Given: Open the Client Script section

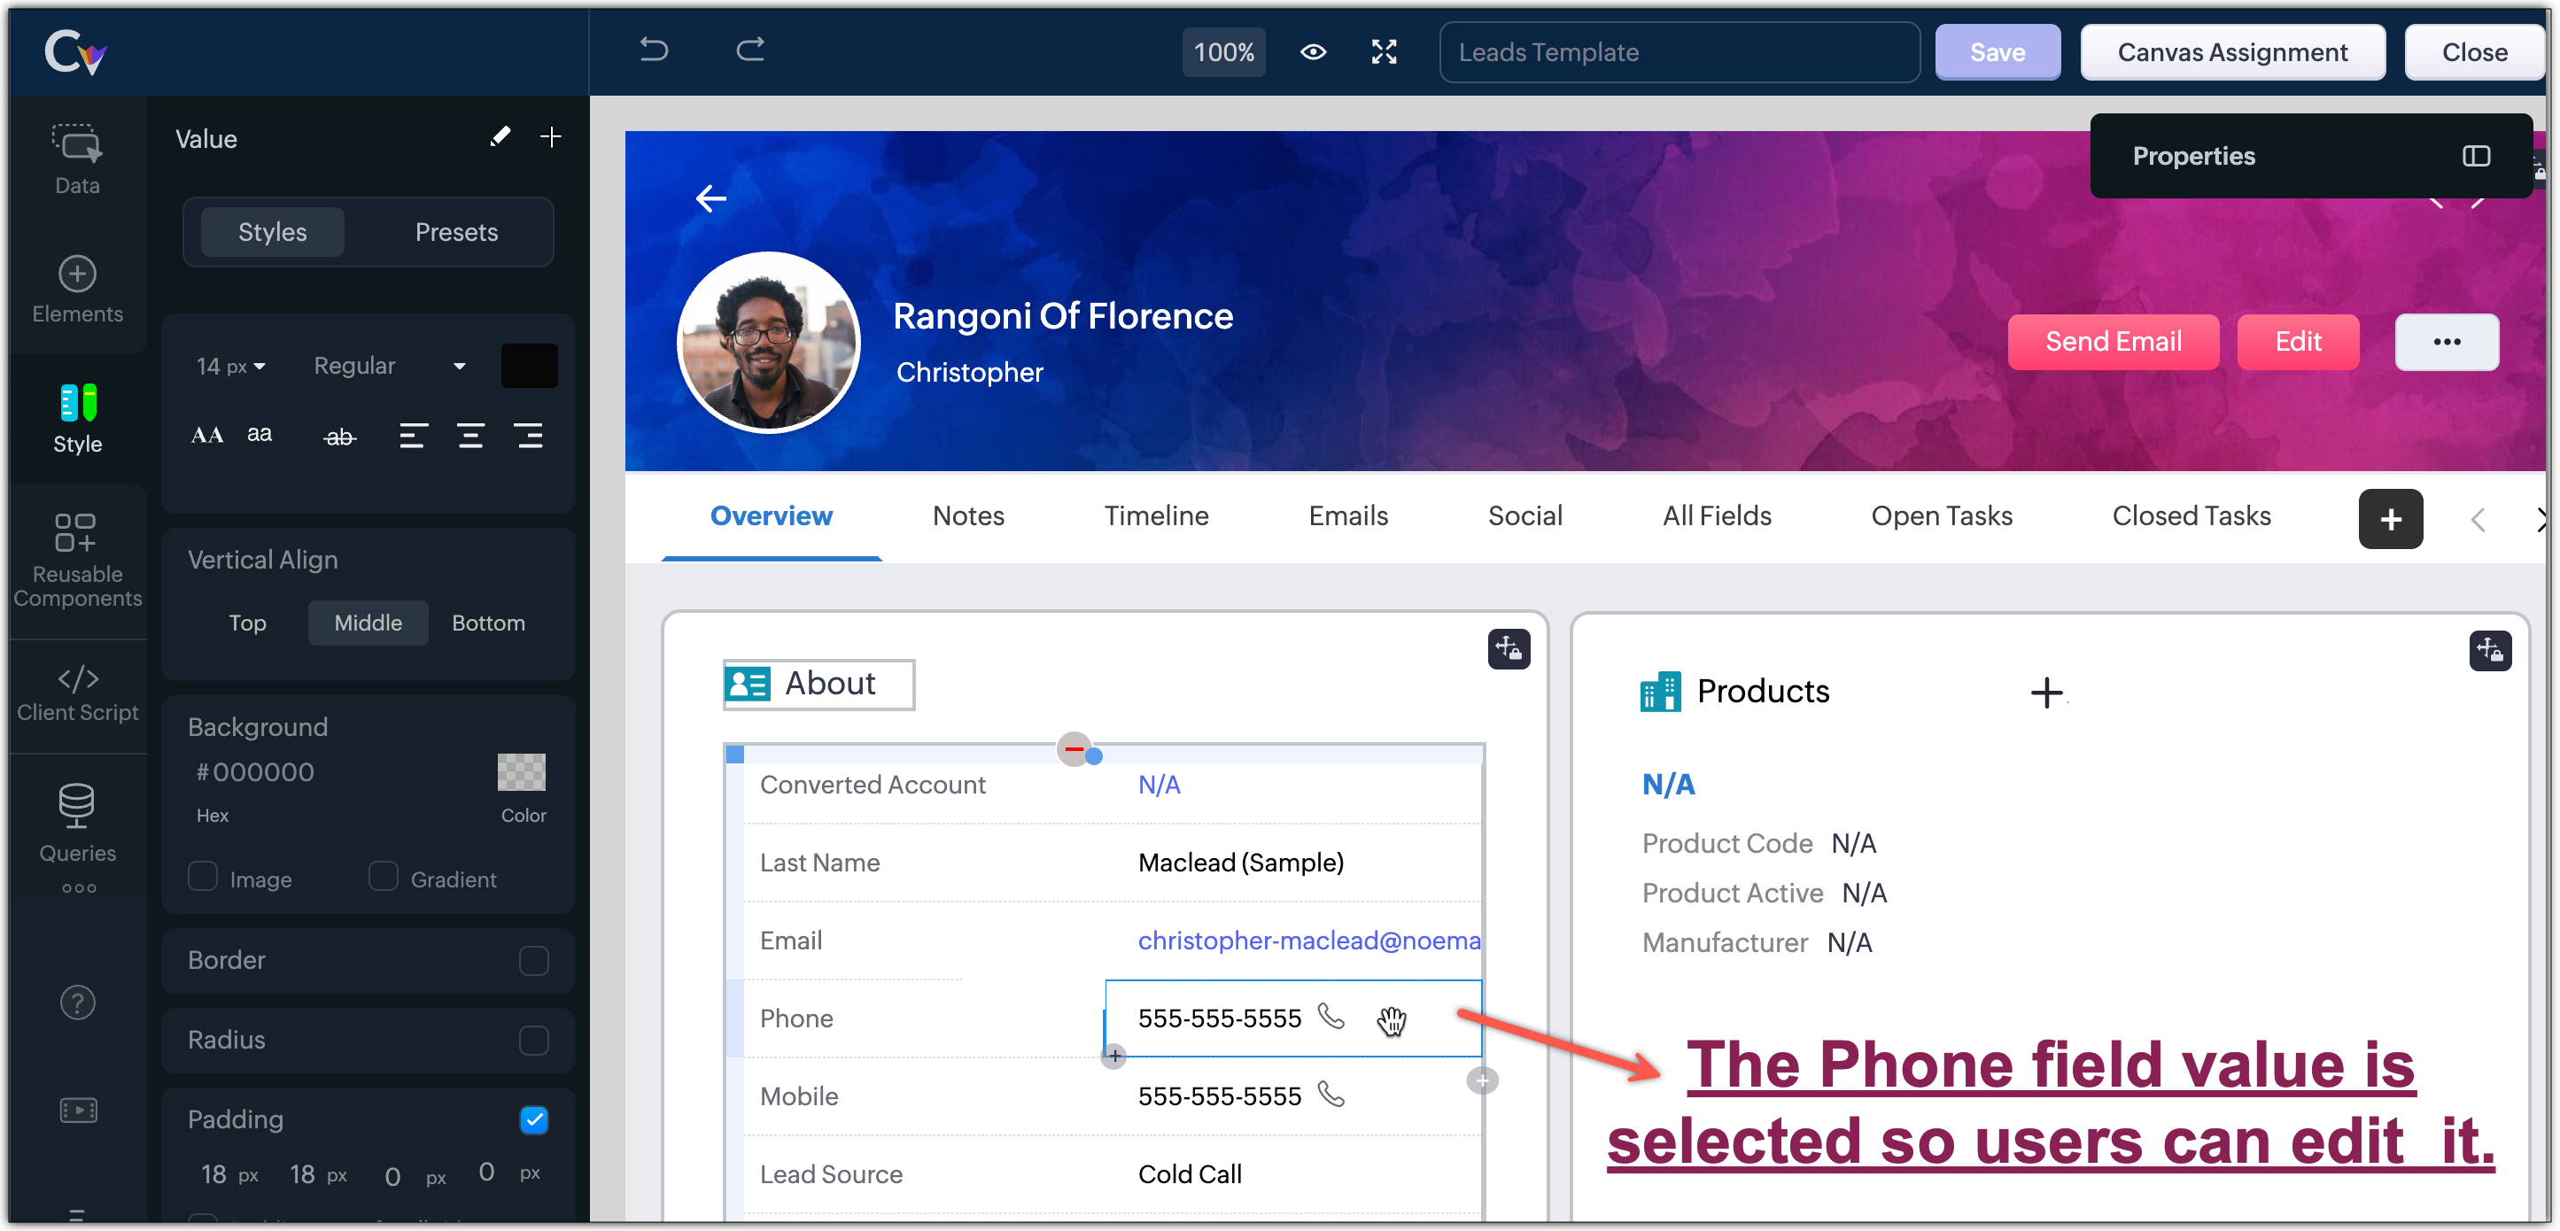Looking at the screenshot, I should [78, 693].
